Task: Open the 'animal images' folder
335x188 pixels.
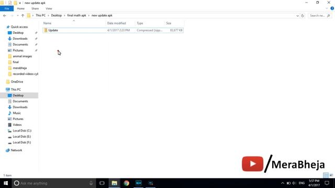Action: (22, 56)
